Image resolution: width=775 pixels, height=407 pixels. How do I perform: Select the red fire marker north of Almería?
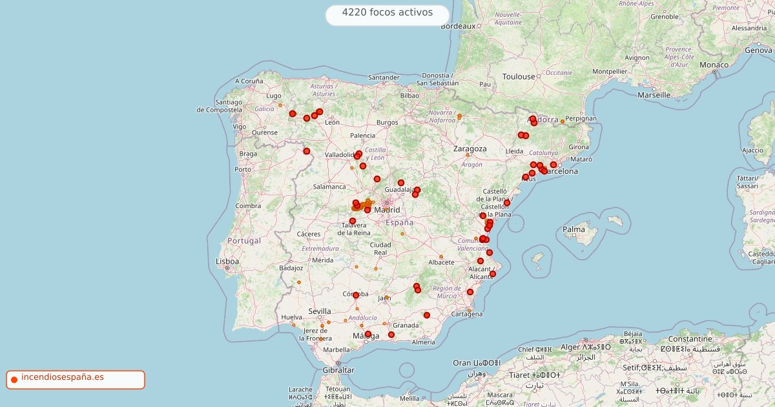tap(427, 315)
